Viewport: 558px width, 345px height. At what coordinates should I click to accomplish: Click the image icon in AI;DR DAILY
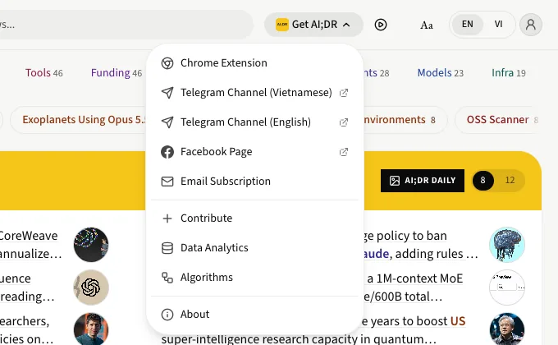[395, 181]
